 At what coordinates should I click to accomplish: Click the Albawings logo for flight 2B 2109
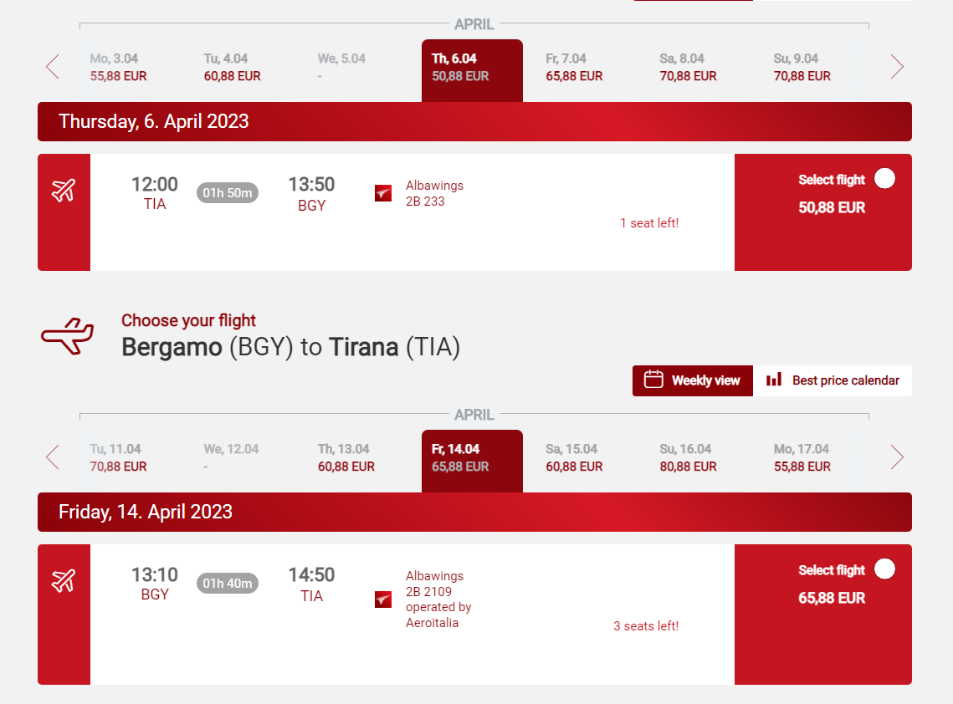coord(383,599)
